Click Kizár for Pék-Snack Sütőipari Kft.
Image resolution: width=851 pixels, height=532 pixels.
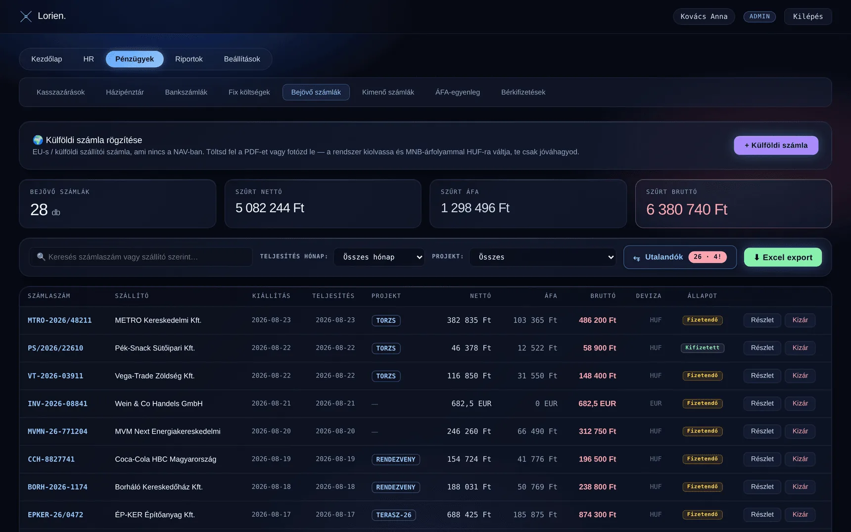(800, 348)
